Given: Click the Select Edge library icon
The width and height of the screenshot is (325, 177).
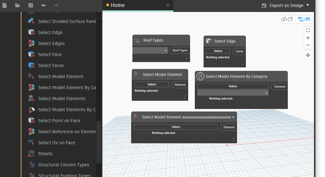Looking at the screenshot, I should (x=31, y=32).
